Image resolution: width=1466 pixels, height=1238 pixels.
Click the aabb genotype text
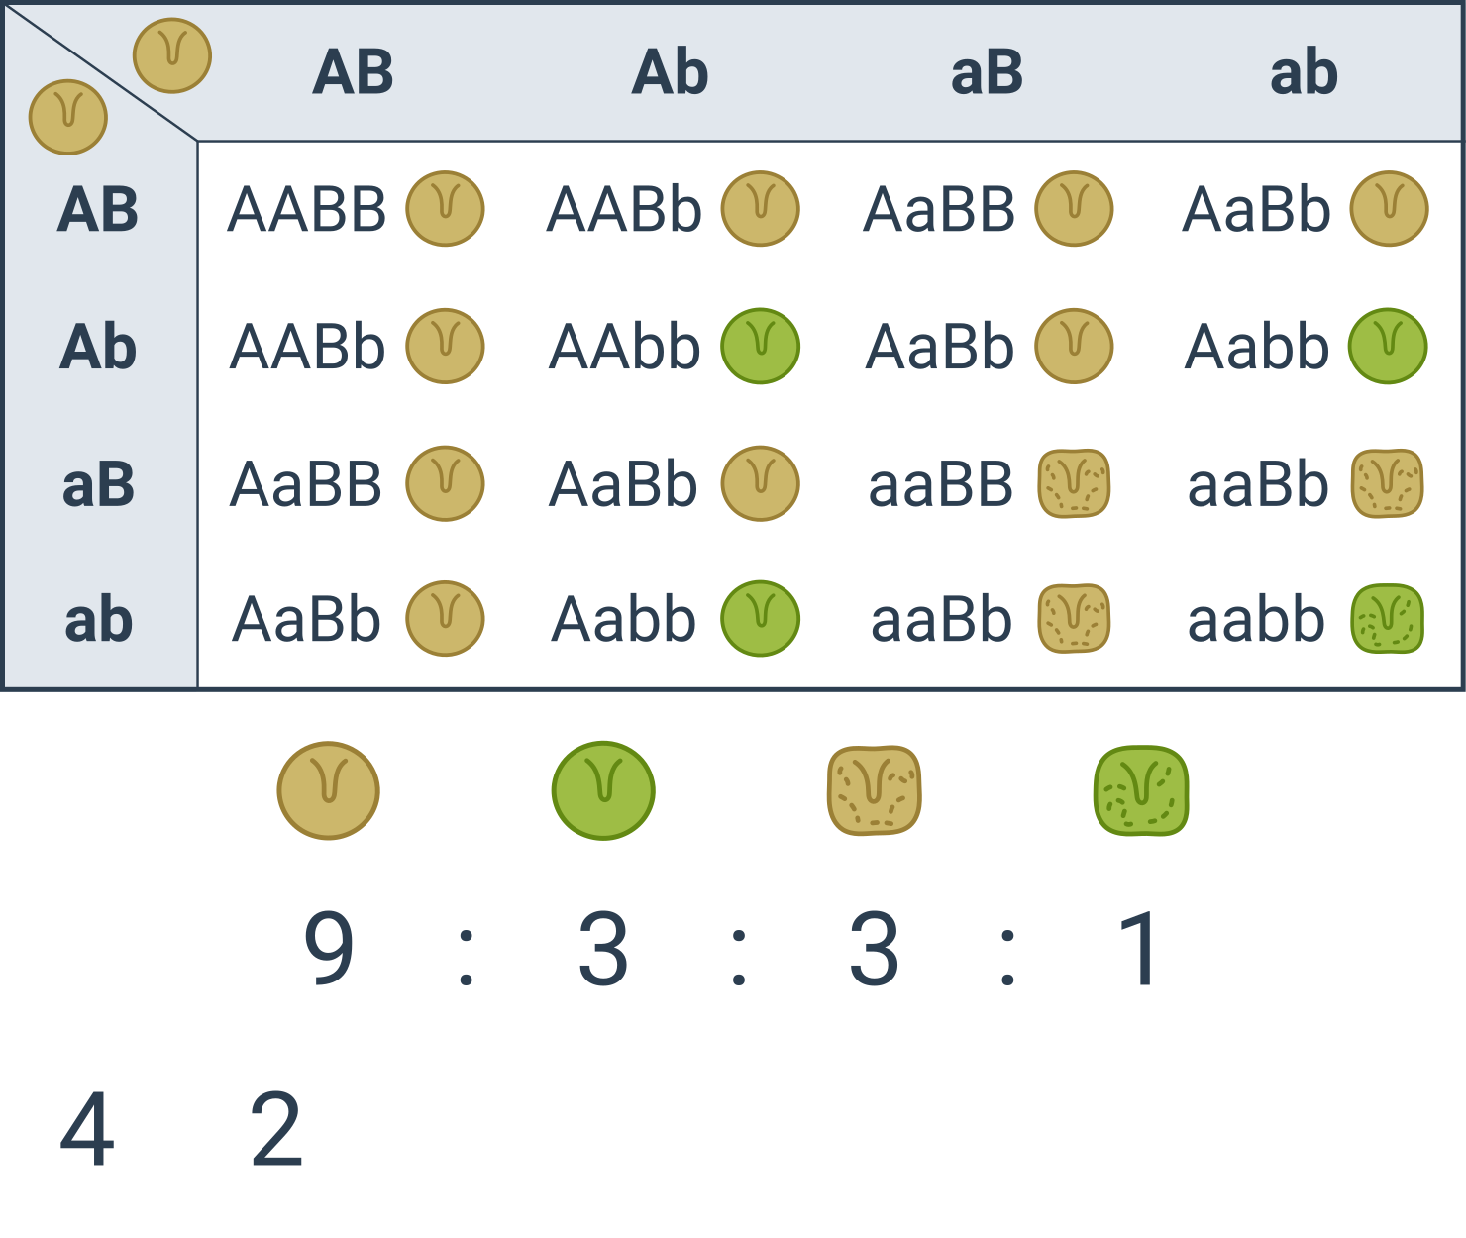click(1256, 621)
